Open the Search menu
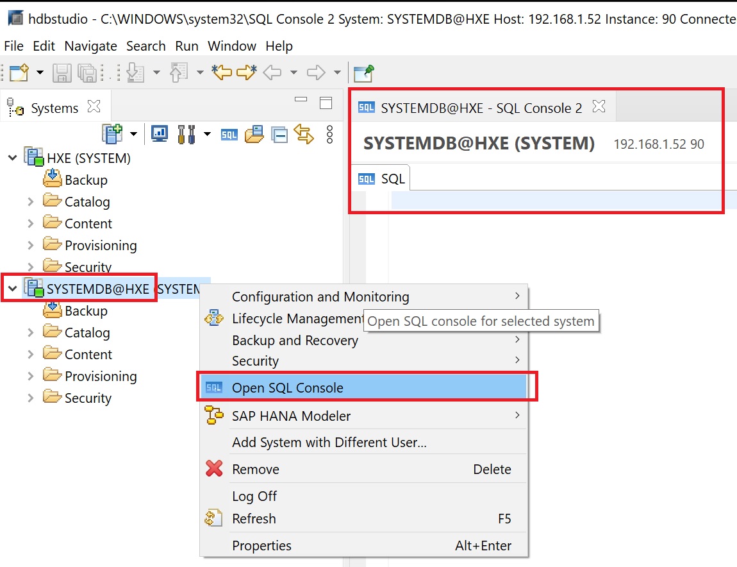Screen dimensions: 737x567 pos(145,46)
